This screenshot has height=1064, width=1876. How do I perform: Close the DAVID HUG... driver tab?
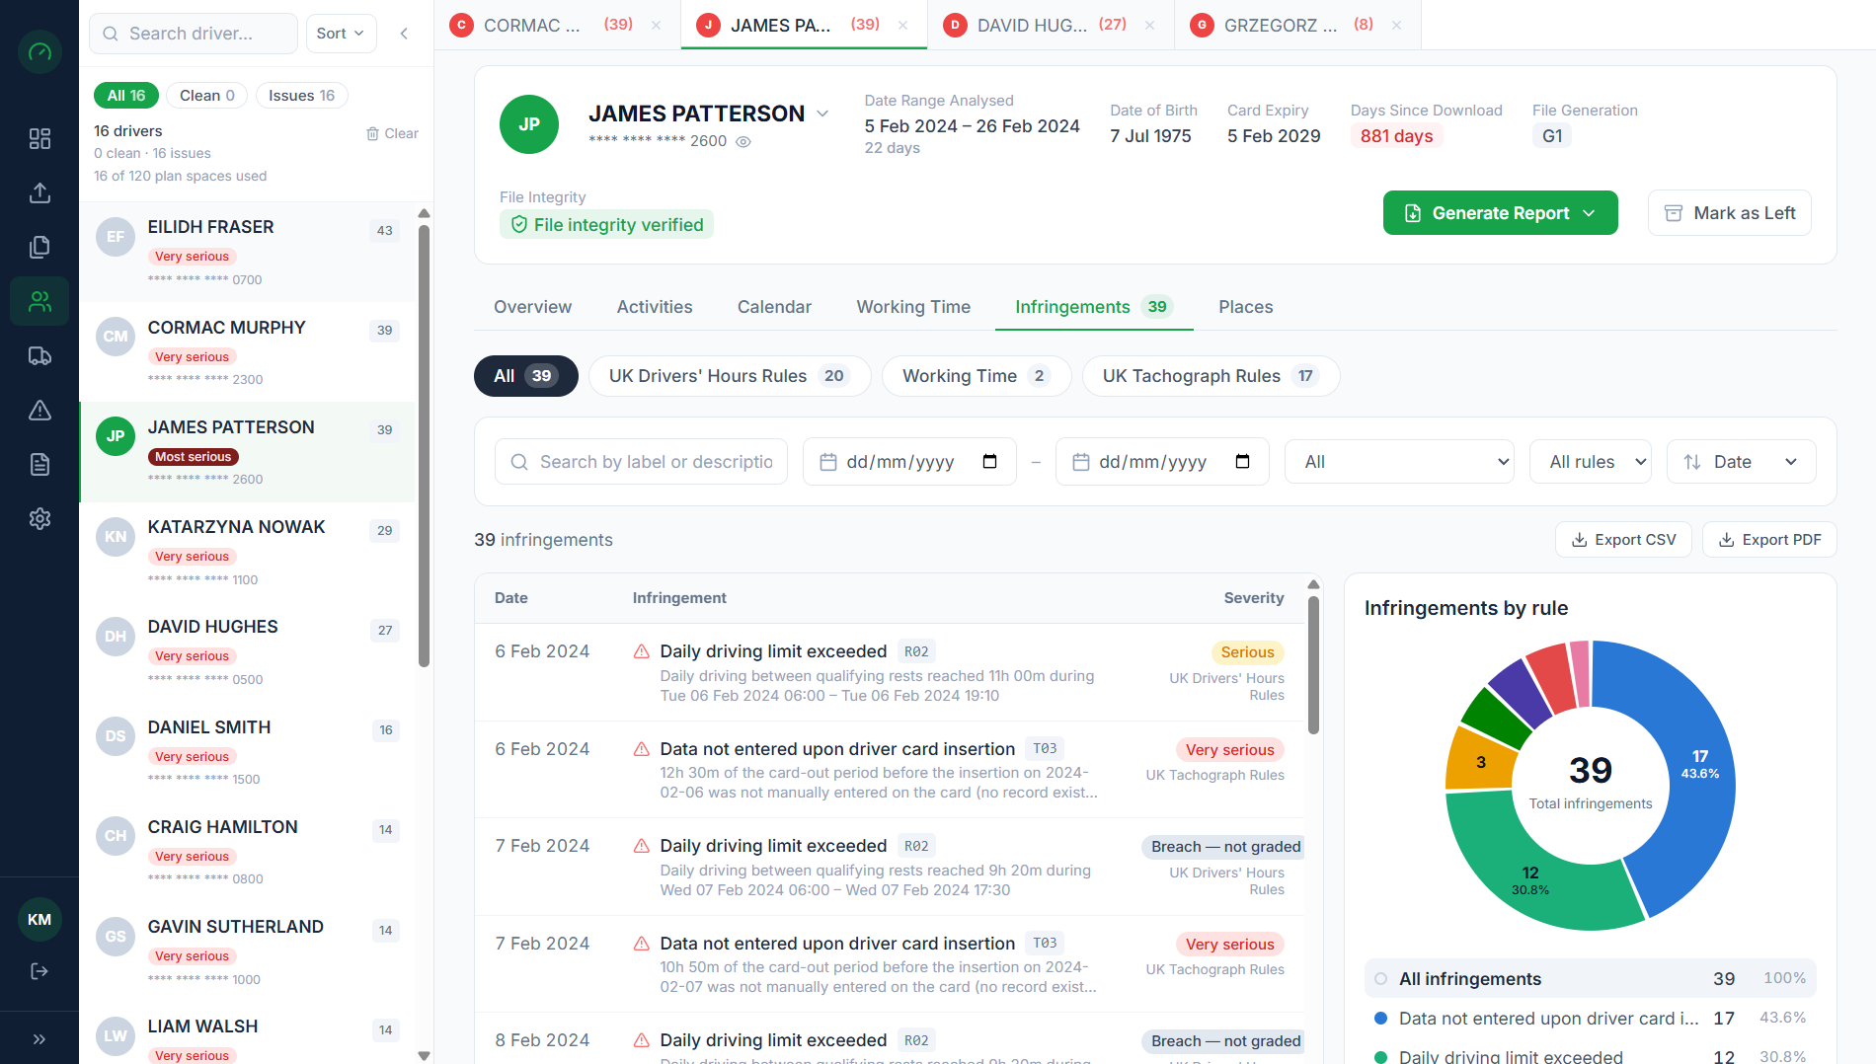(1149, 26)
